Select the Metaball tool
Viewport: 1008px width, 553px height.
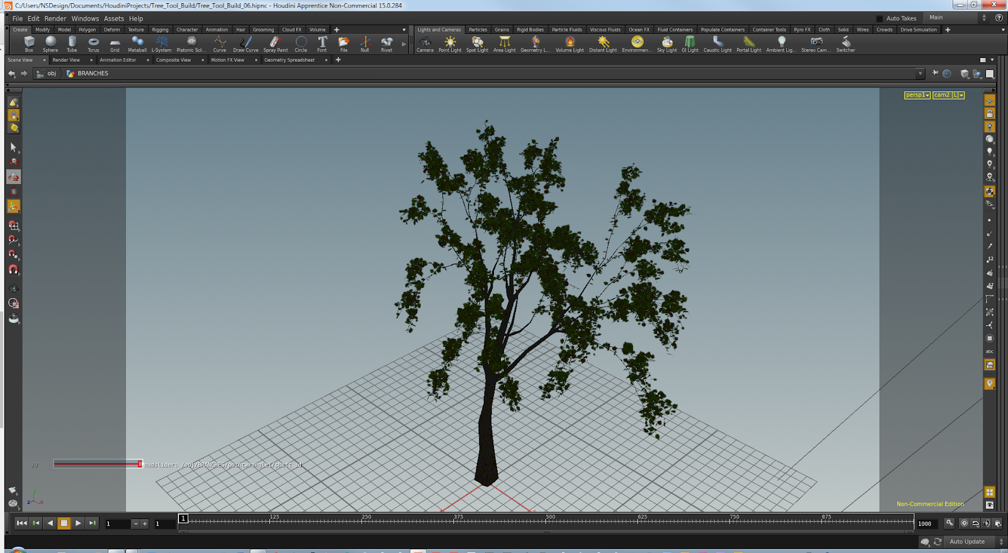[137, 44]
